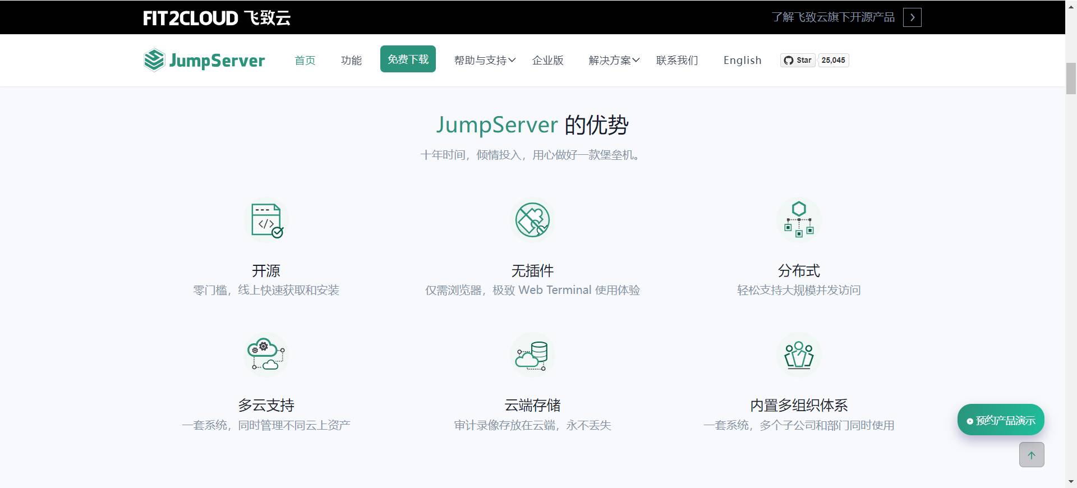Click the scrollbar down arrow

[x=1071, y=482]
